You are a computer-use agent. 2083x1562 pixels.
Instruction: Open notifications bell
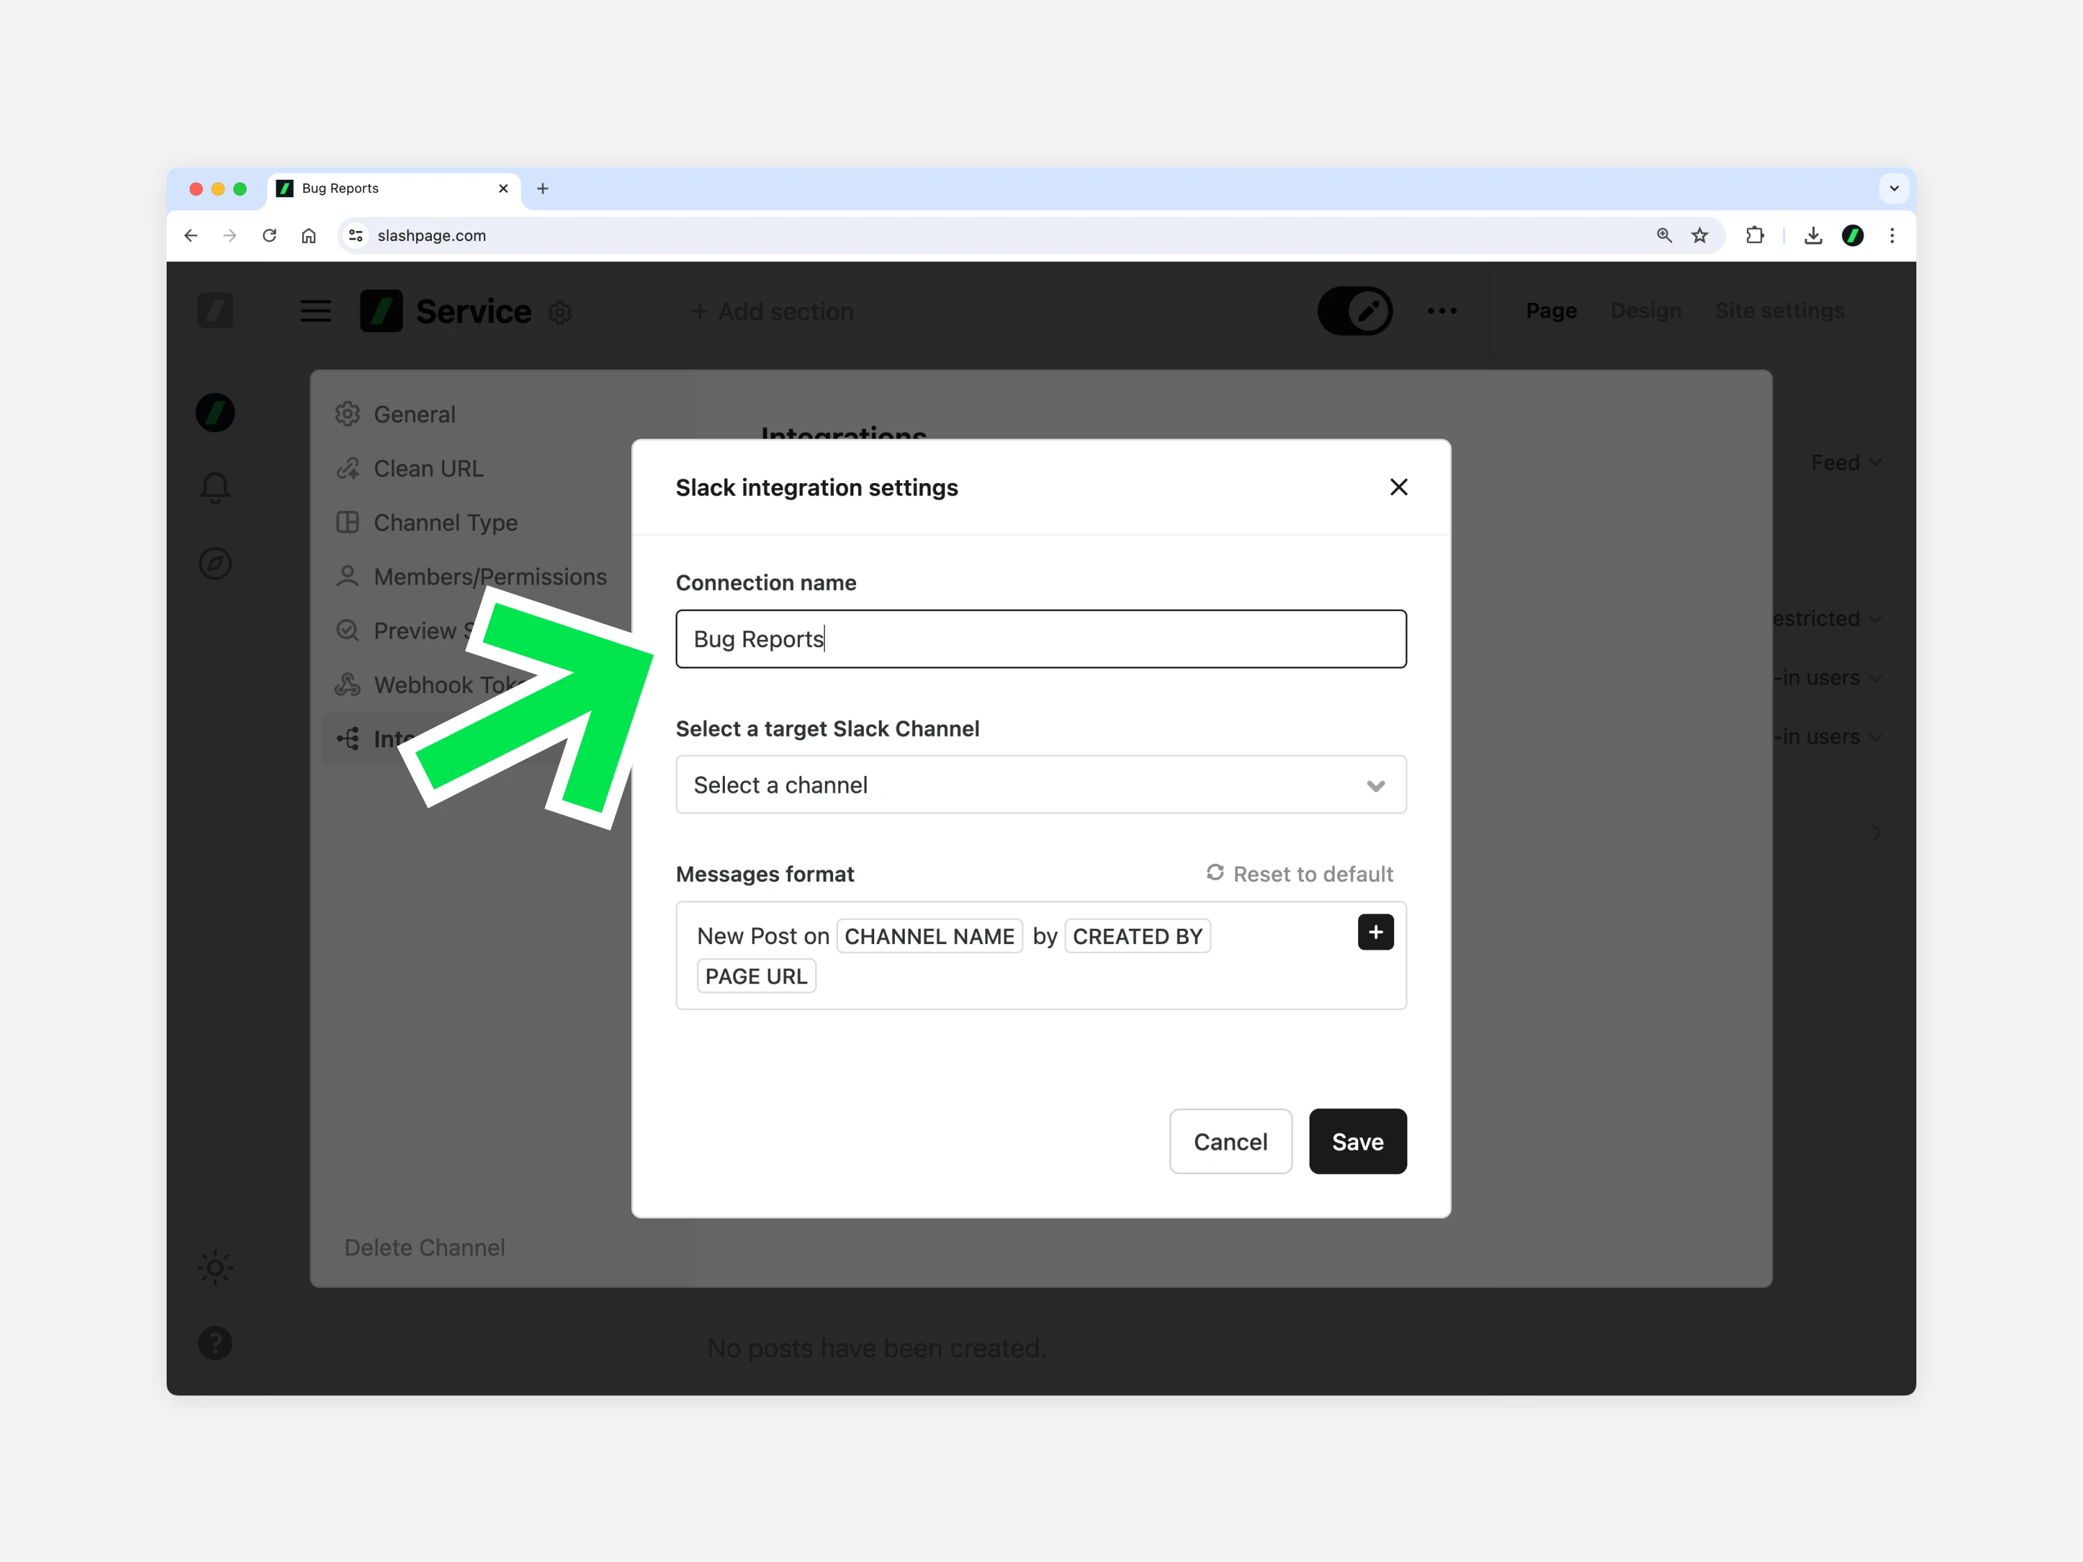(x=215, y=487)
